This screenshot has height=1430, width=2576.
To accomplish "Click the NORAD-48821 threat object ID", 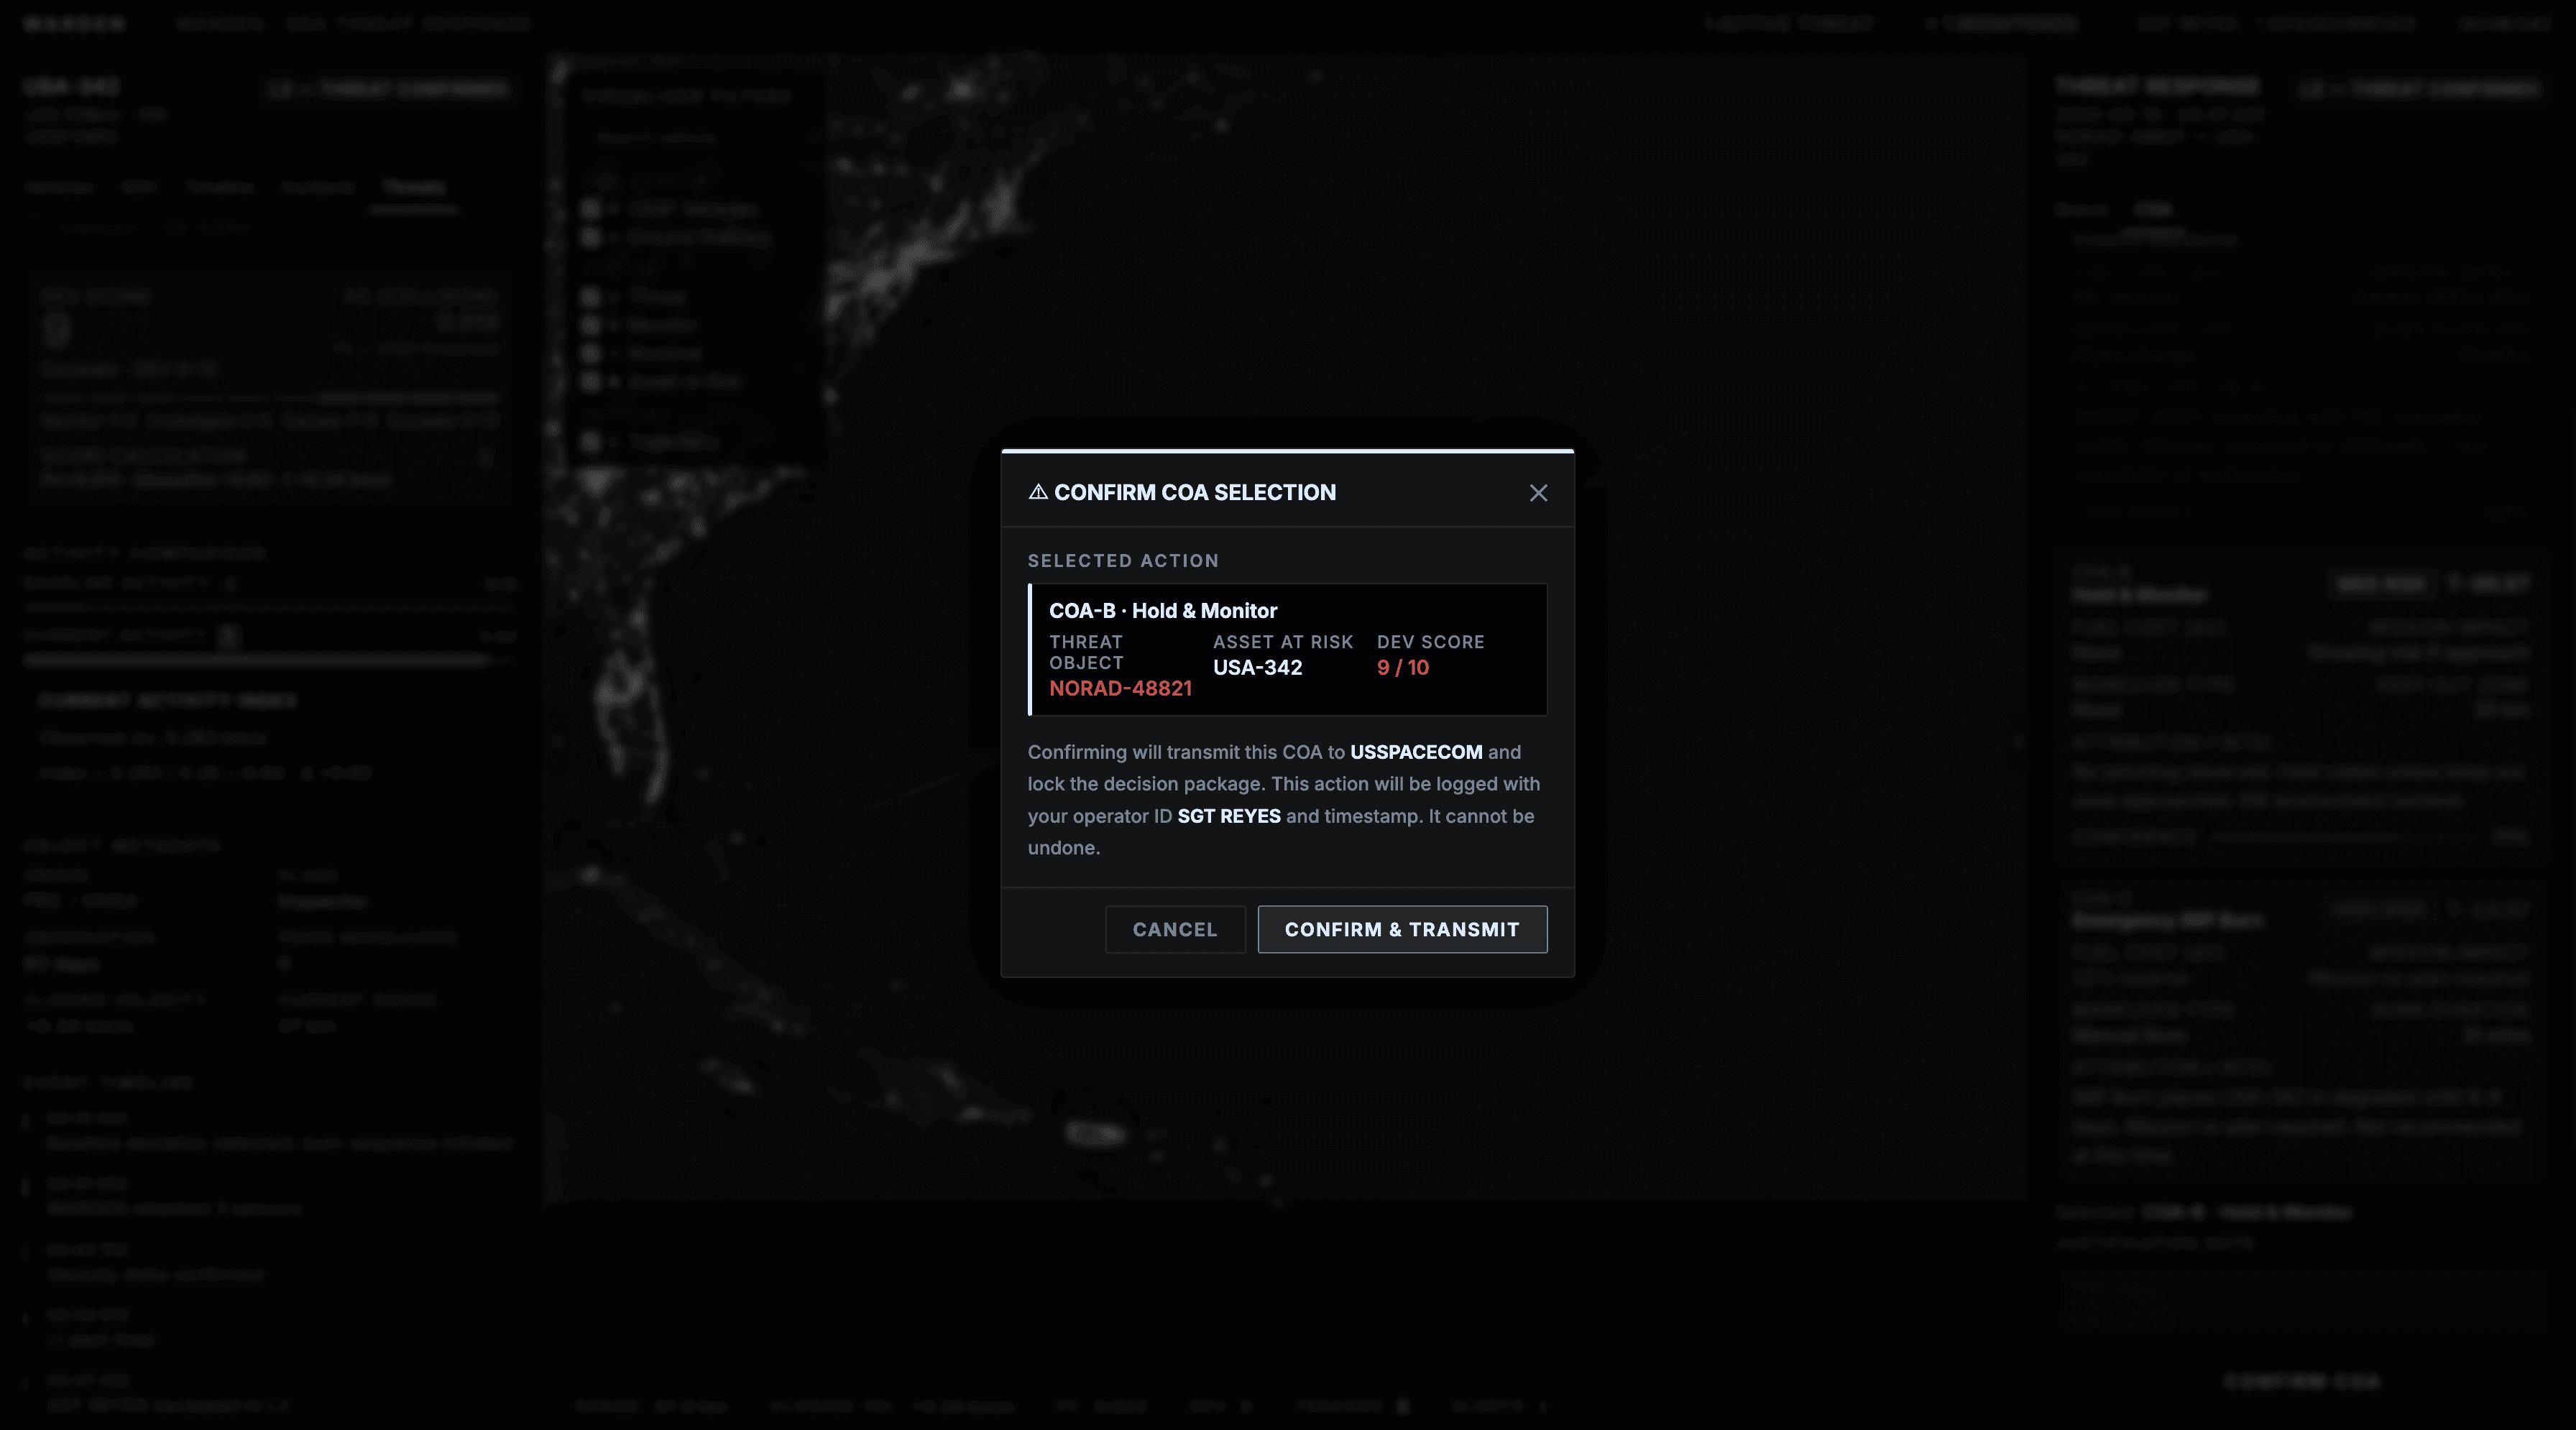I will pyautogui.click(x=1120, y=688).
